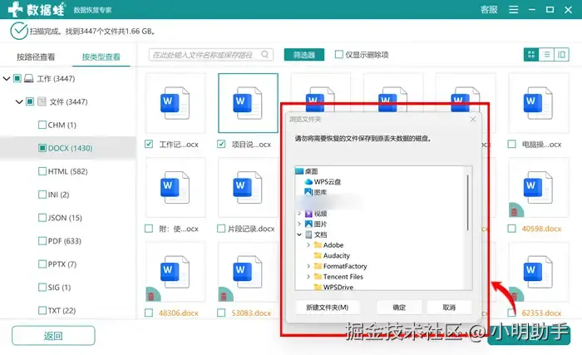Screen dimensions: 582x355
Task: Switch to grid thumbnail view
Action: pos(531,55)
